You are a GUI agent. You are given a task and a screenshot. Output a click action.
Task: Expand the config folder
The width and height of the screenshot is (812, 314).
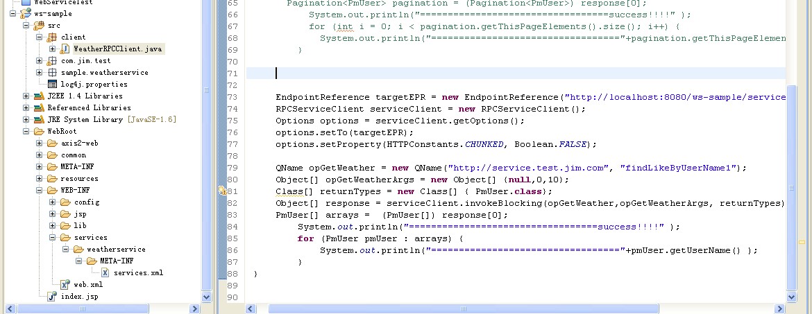(52, 202)
